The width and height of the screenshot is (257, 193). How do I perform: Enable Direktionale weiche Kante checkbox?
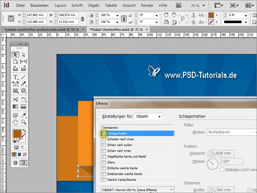[104, 174]
